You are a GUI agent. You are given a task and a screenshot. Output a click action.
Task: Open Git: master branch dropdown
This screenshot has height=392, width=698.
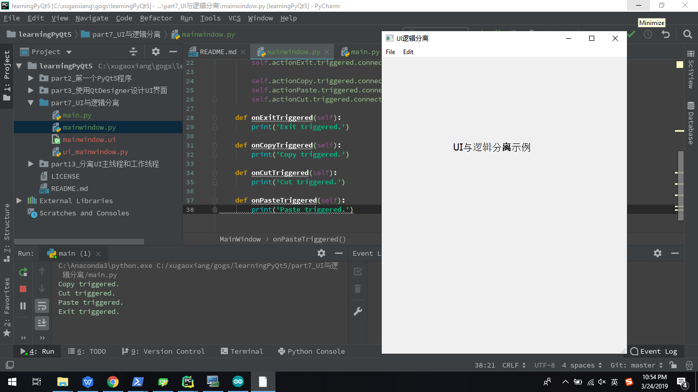point(637,365)
